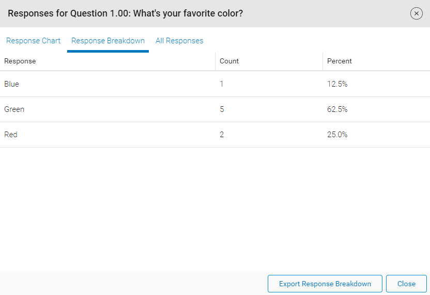Open the All Responses tab

(179, 41)
